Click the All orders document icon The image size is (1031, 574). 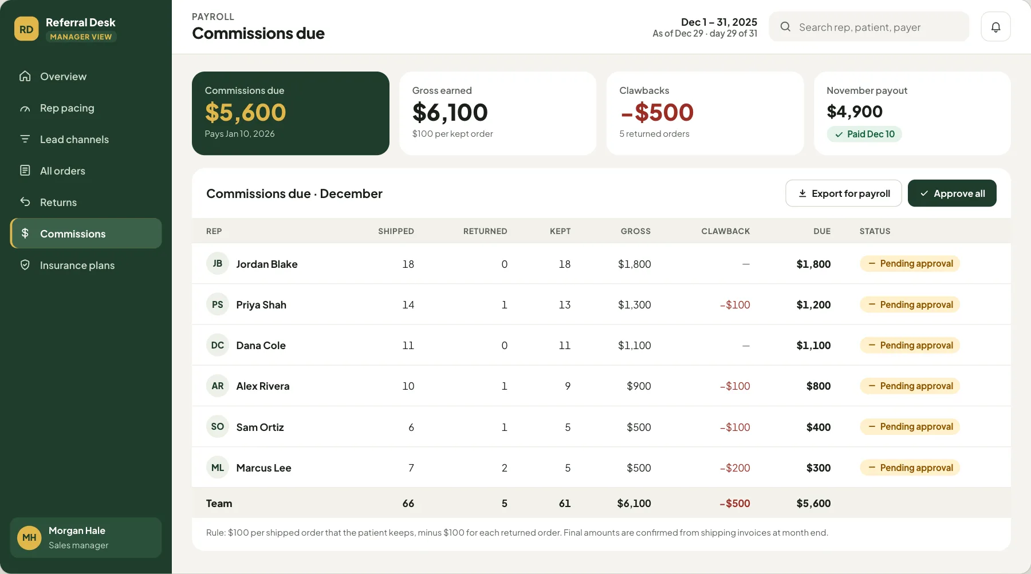click(25, 171)
